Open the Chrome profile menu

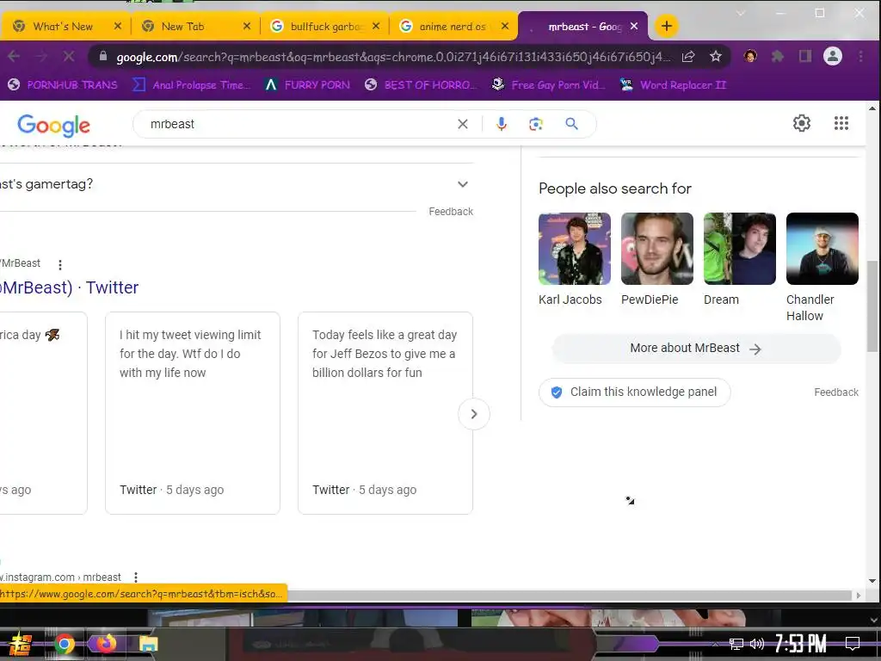pyautogui.click(x=833, y=56)
